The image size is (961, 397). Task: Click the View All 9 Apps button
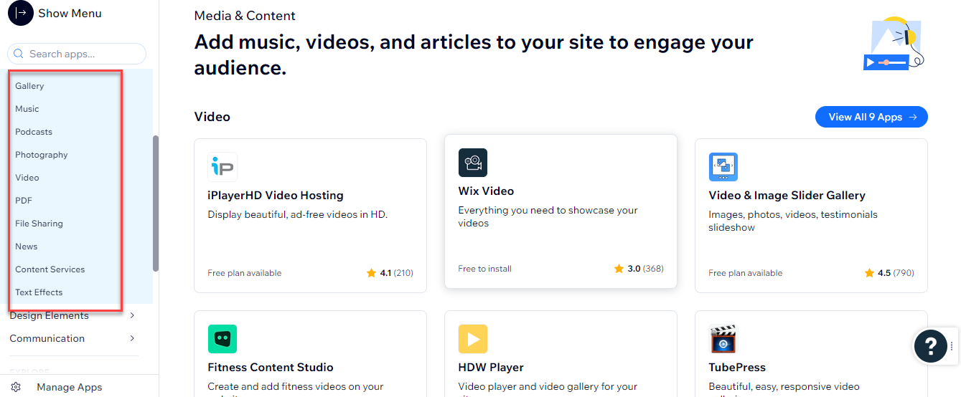[871, 117]
